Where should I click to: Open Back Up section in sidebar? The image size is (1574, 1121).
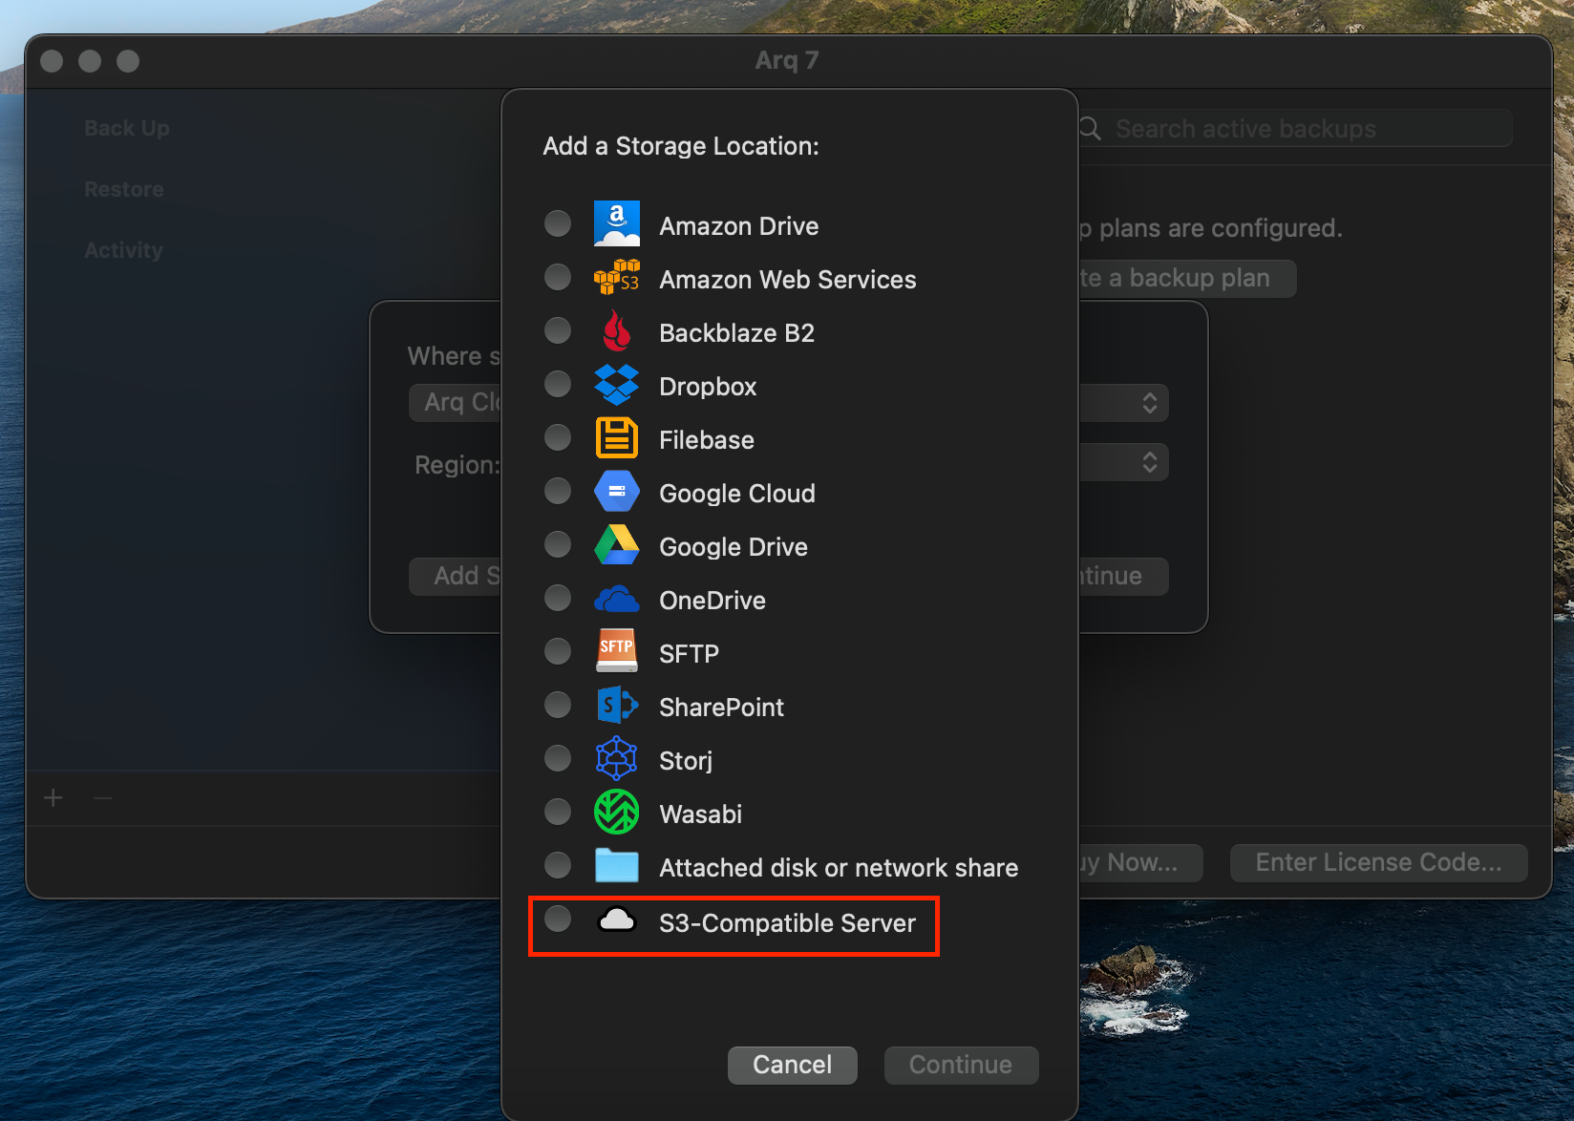[x=127, y=128]
